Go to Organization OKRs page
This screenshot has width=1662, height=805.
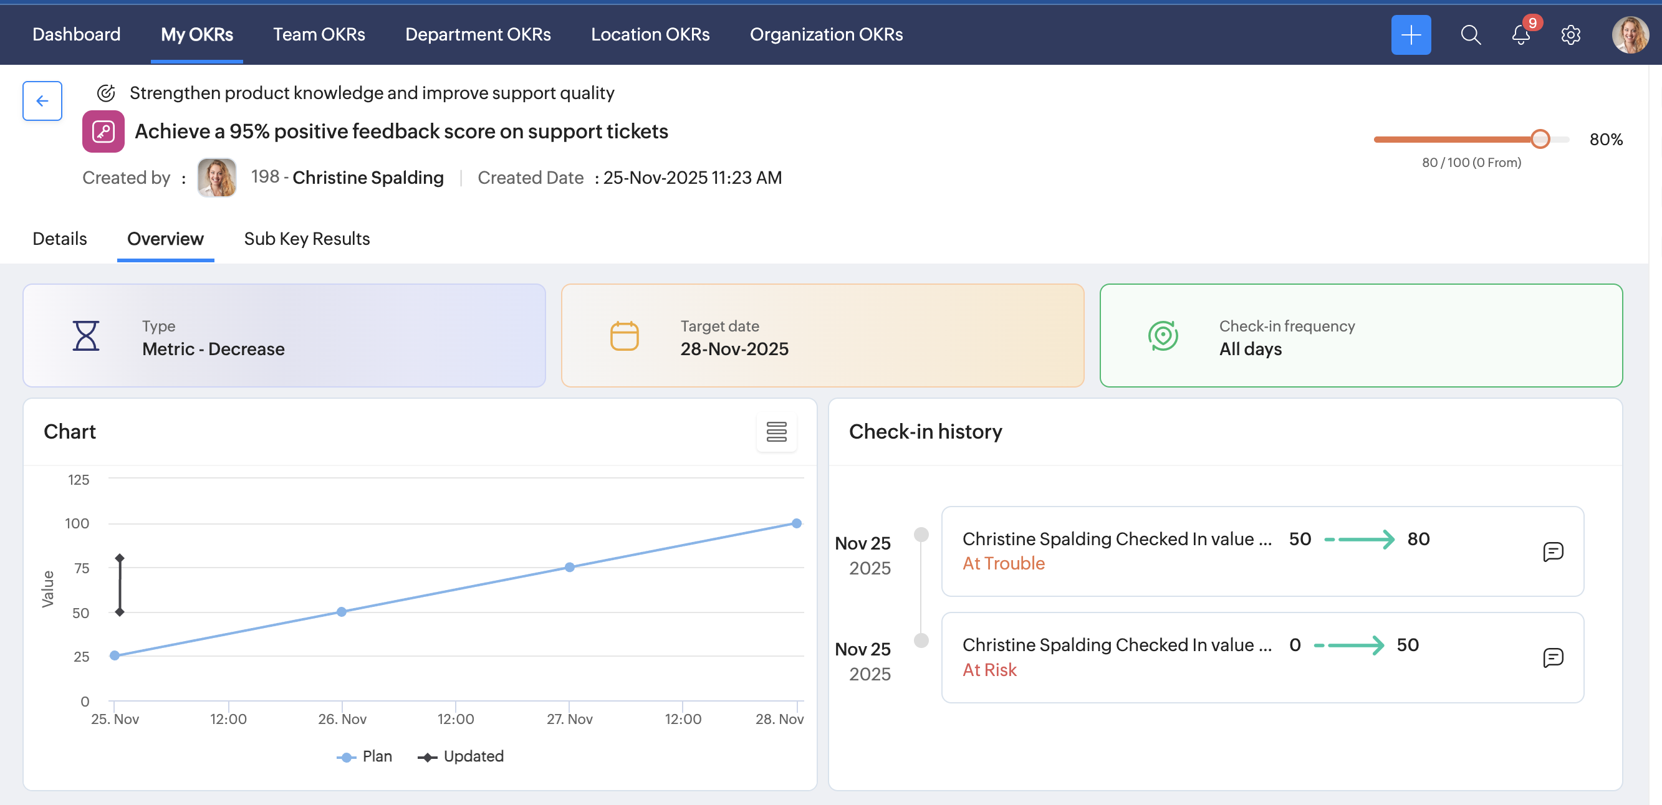tap(826, 35)
